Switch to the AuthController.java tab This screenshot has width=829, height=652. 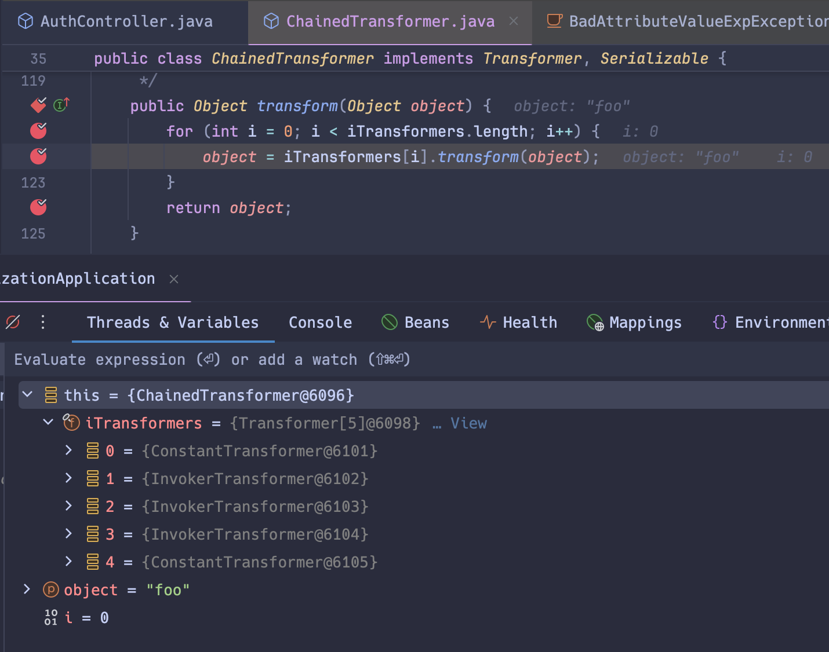(x=126, y=21)
